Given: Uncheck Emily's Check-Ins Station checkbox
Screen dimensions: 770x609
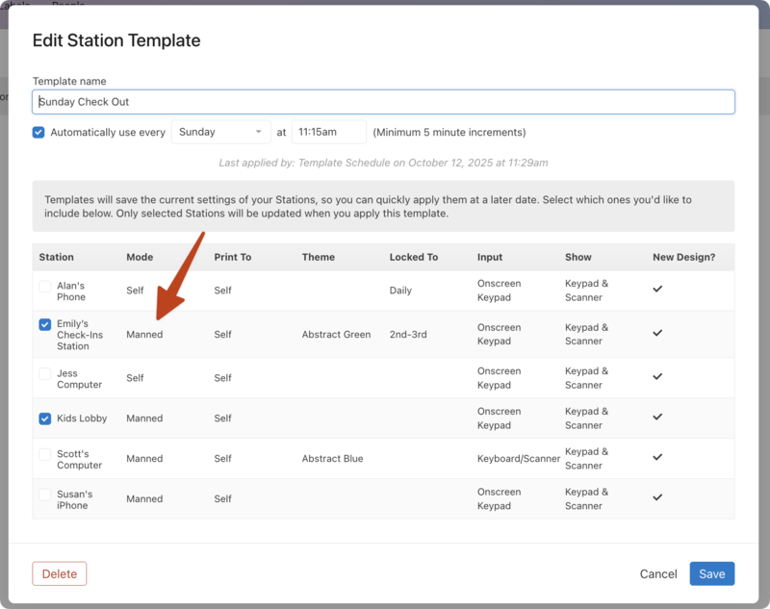Looking at the screenshot, I should click(x=45, y=324).
